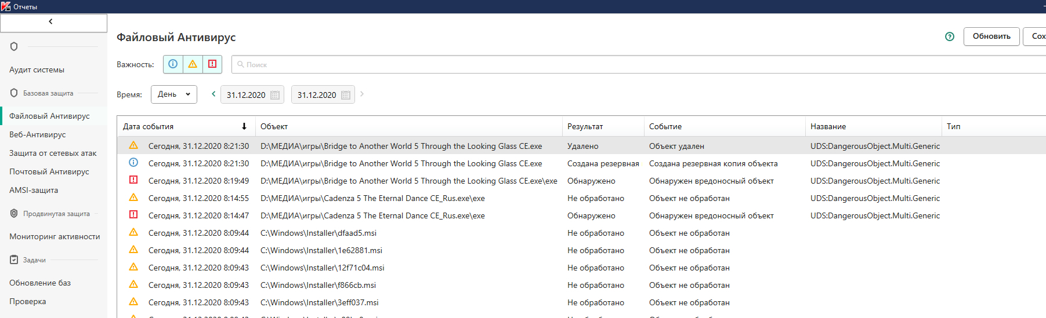Expand the Базовая защита section
The image size is (1046, 318).
click(x=48, y=93)
